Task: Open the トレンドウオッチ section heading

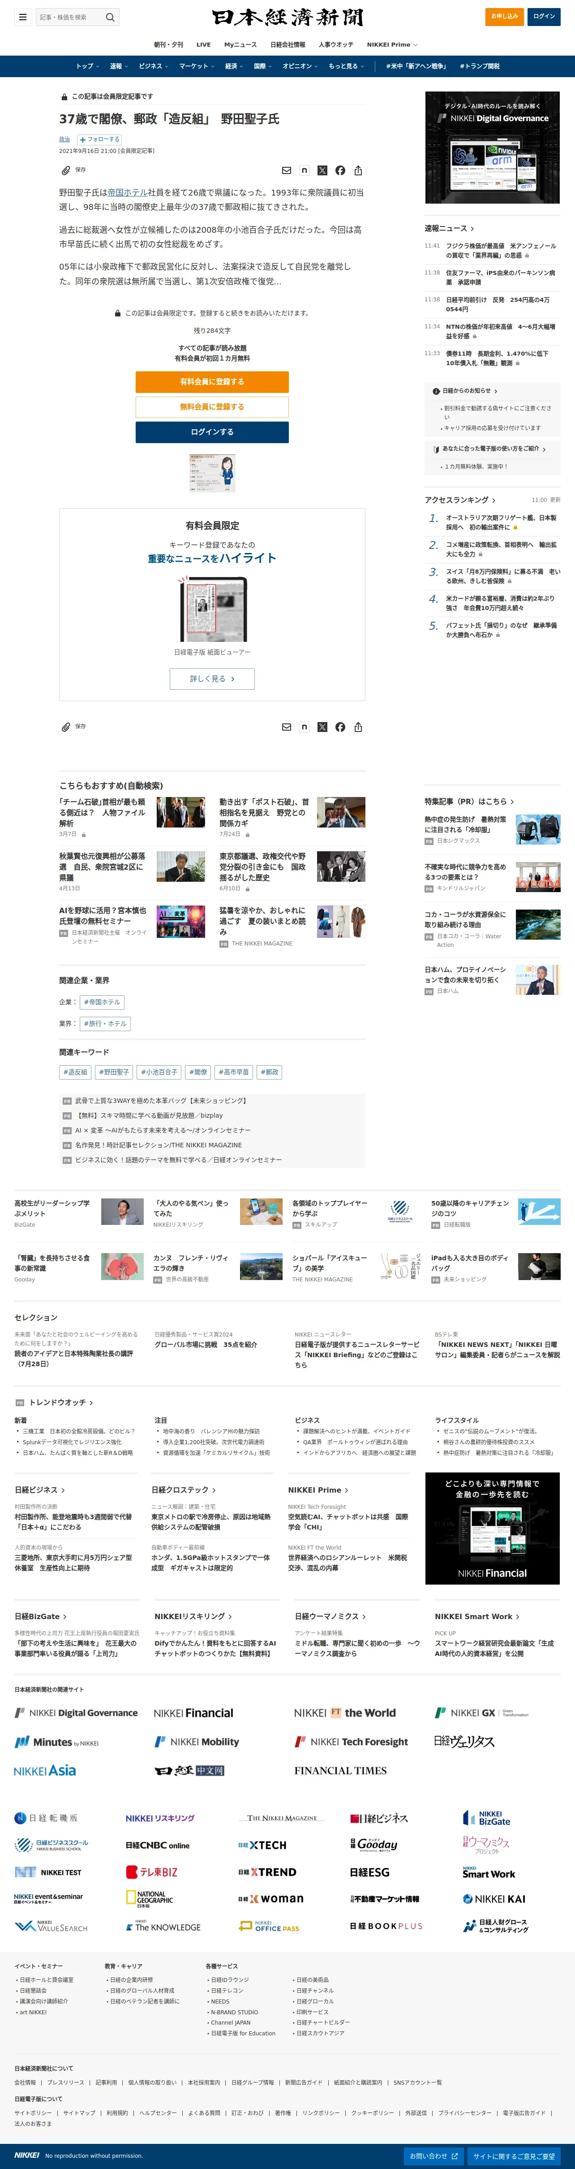Action: pyautogui.click(x=60, y=1403)
